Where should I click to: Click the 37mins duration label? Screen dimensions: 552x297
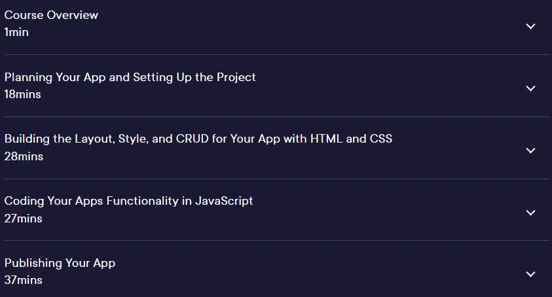23,280
